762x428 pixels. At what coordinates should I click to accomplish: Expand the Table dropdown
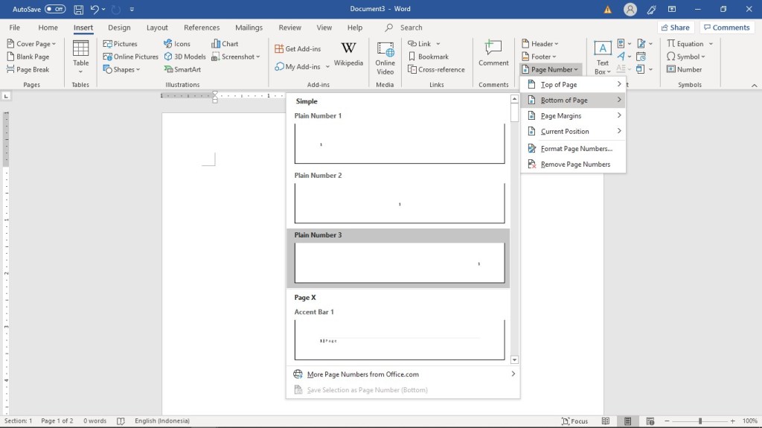[81, 57]
